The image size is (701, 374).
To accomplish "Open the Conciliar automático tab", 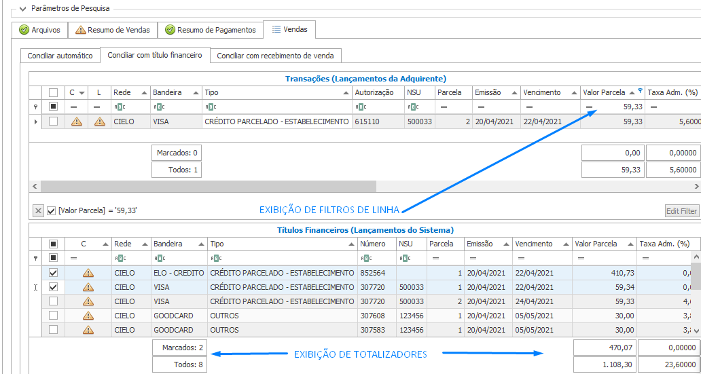I will [60, 56].
